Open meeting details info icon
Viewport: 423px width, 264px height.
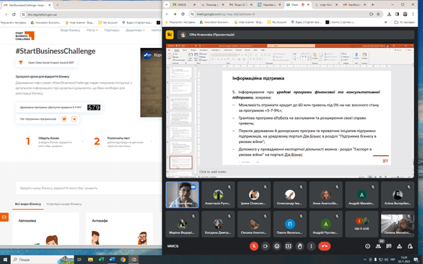pyautogui.click(x=368, y=246)
